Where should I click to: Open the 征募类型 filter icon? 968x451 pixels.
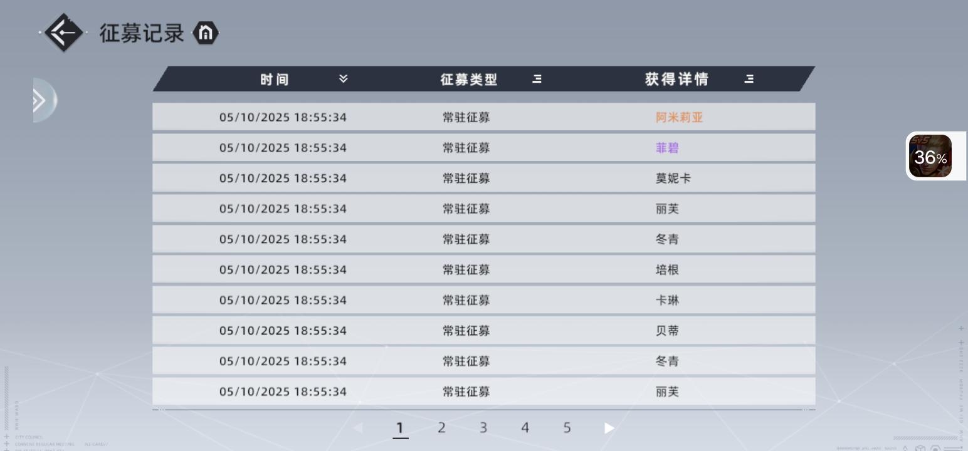pyautogui.click(x=537, y=79)
